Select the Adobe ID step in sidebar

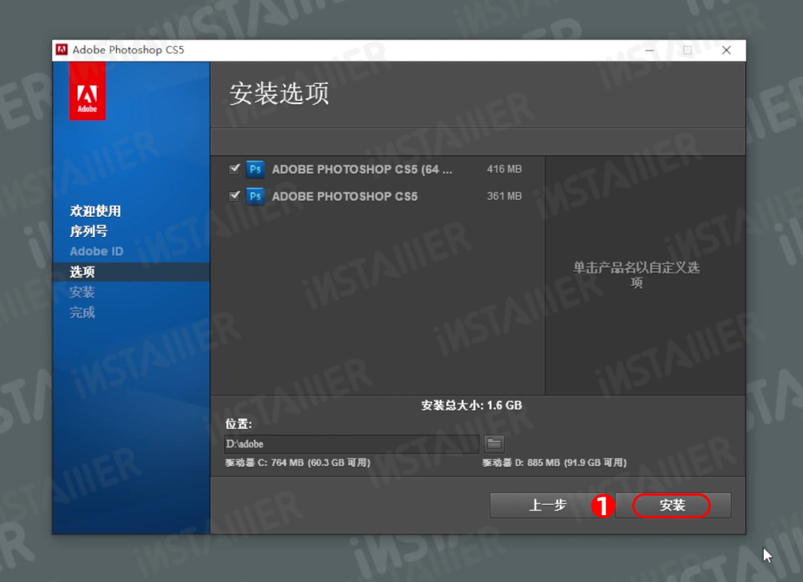coord(96,251)
